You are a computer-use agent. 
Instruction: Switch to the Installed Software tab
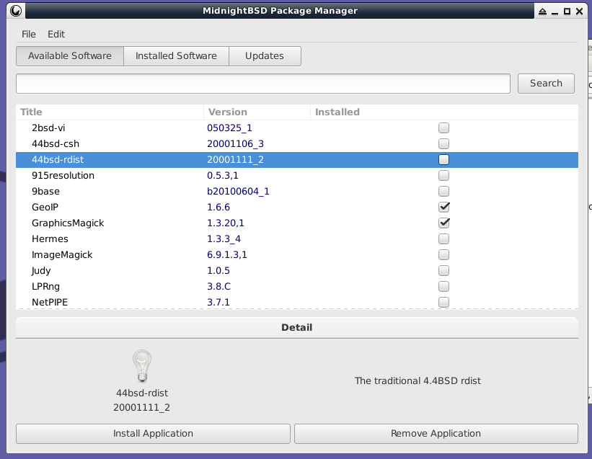[x=176, y=55]
